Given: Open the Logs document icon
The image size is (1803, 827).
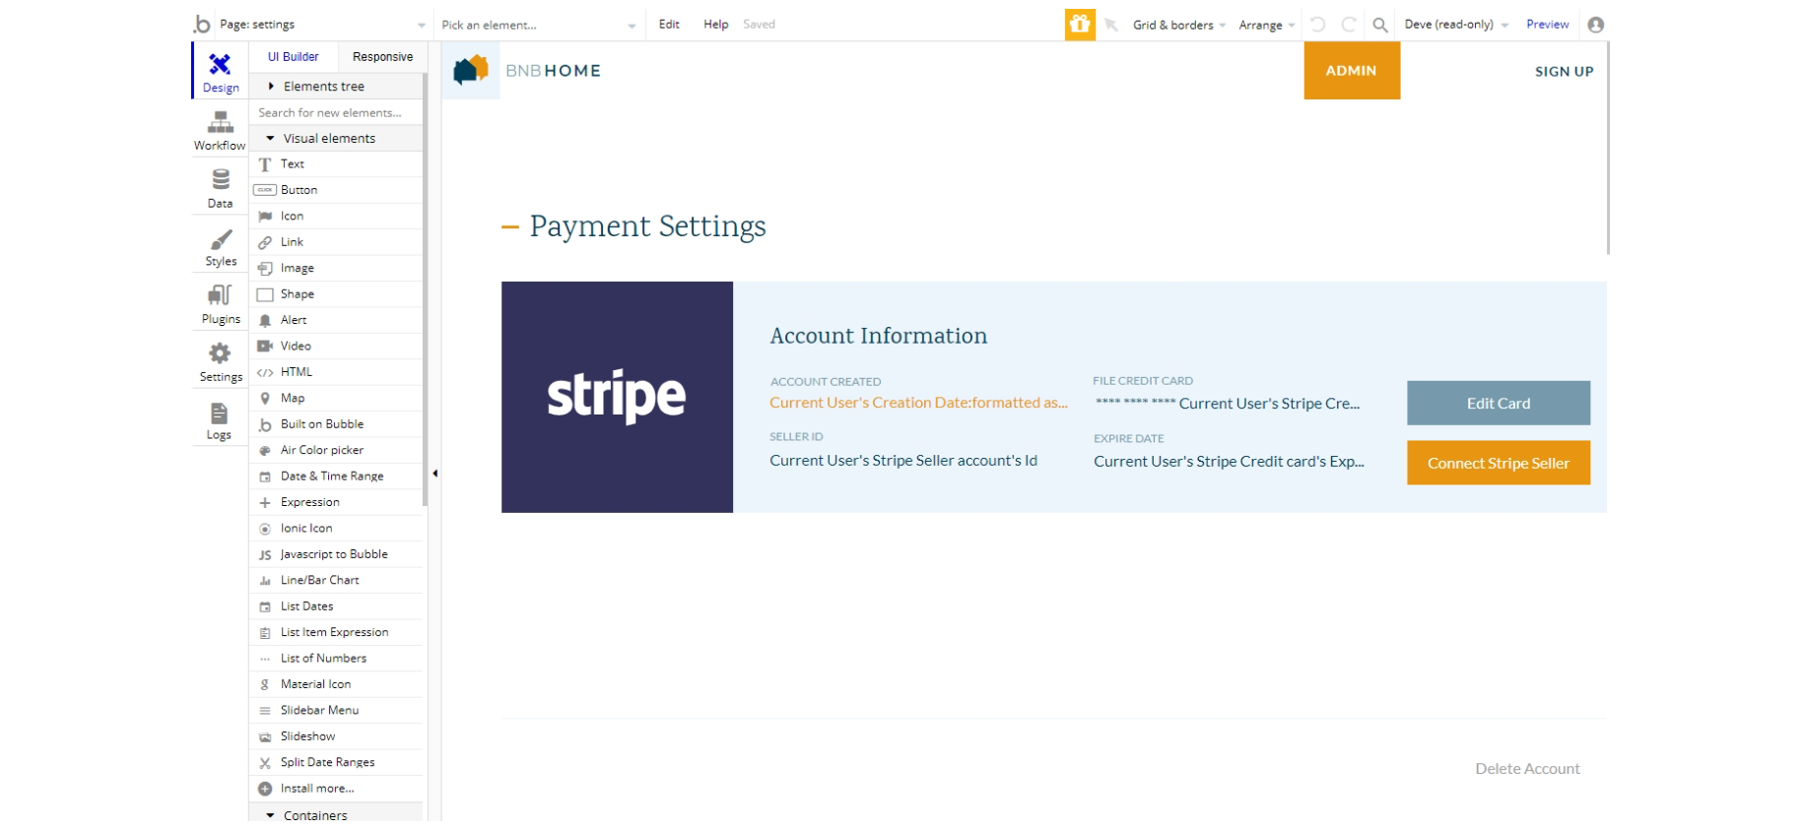Looking at the screenshot, I should (x=219, y=413).
